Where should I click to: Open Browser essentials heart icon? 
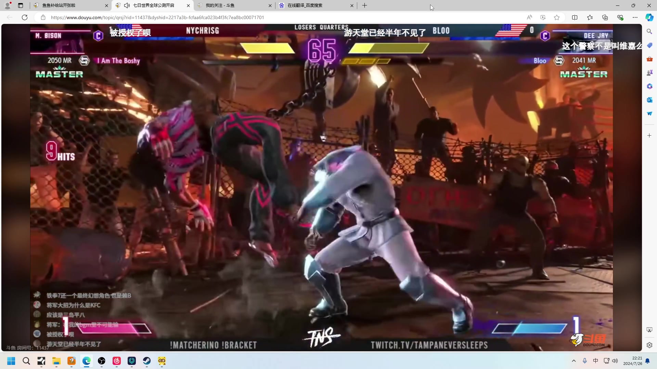(x=620, y=17)
